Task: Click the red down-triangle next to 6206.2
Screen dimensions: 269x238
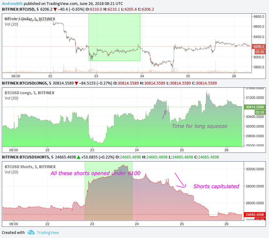Action: pyautogui.click(x=55, y=9)
